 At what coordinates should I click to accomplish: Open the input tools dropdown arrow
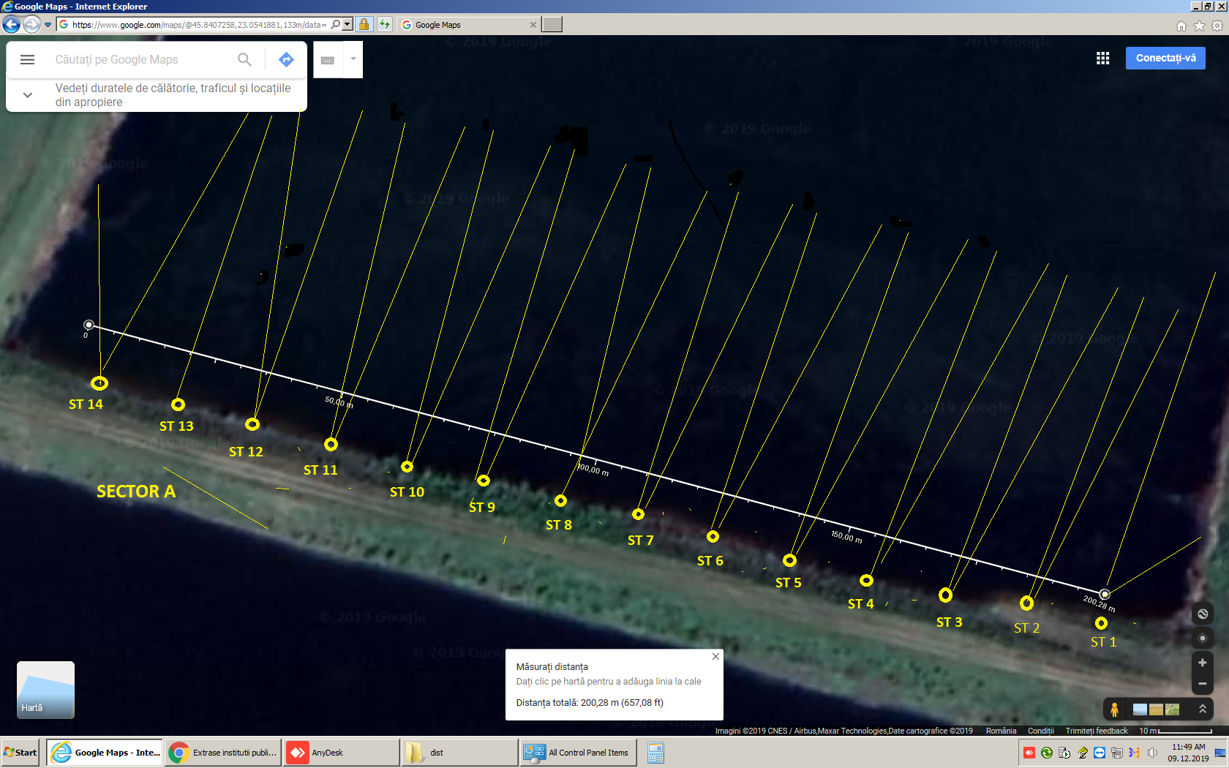353,59
